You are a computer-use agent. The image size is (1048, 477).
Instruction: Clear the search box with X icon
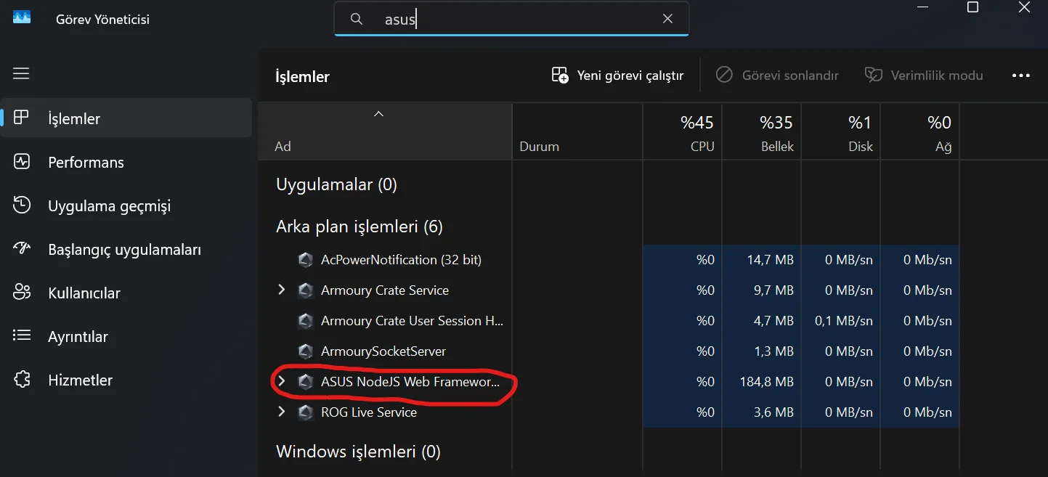(667, 19)
